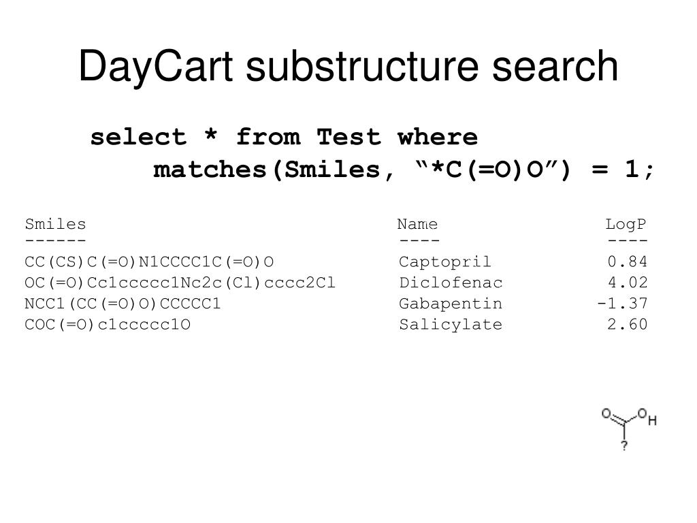Click the LogP value 4.02
This screenshot has width=697, height=523.
(627, 283)
